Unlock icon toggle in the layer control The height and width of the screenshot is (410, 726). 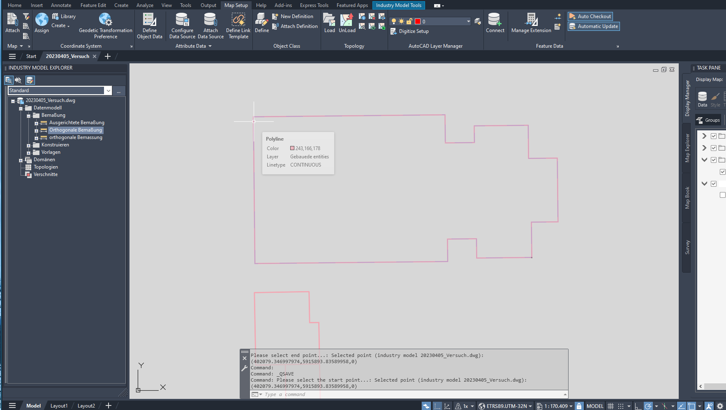(x=409, y=21)
